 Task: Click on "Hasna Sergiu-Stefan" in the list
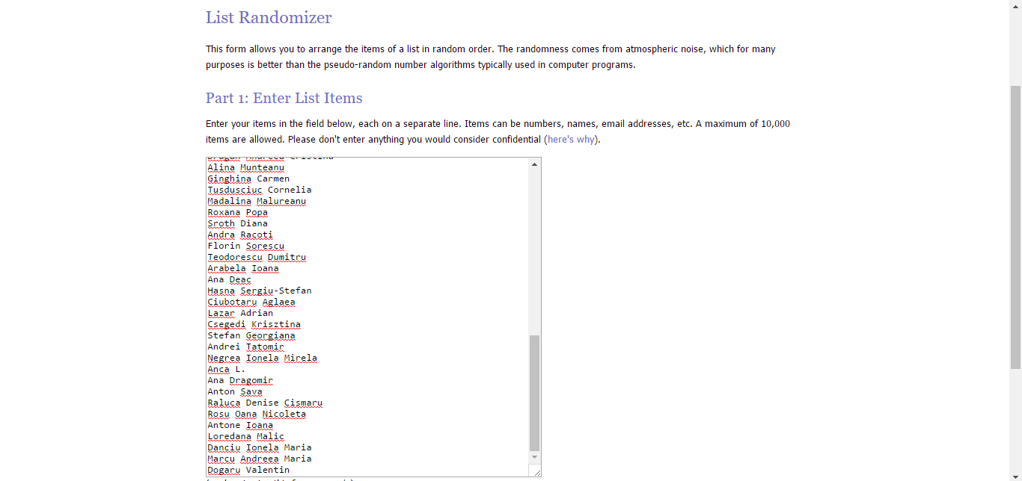tap(260, 291)
